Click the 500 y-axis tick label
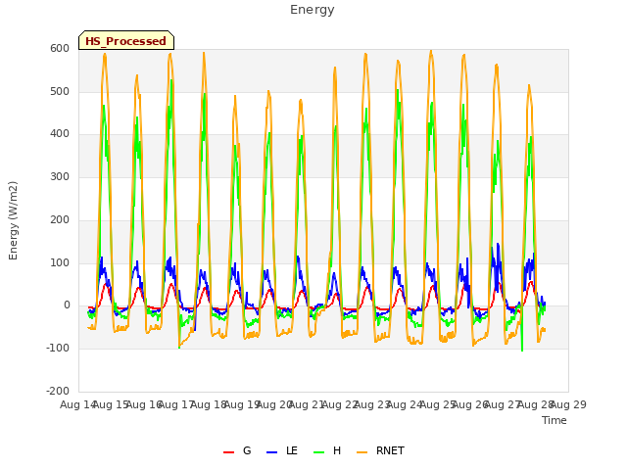This screenshot has width=627, height=470. pos(60,91)
